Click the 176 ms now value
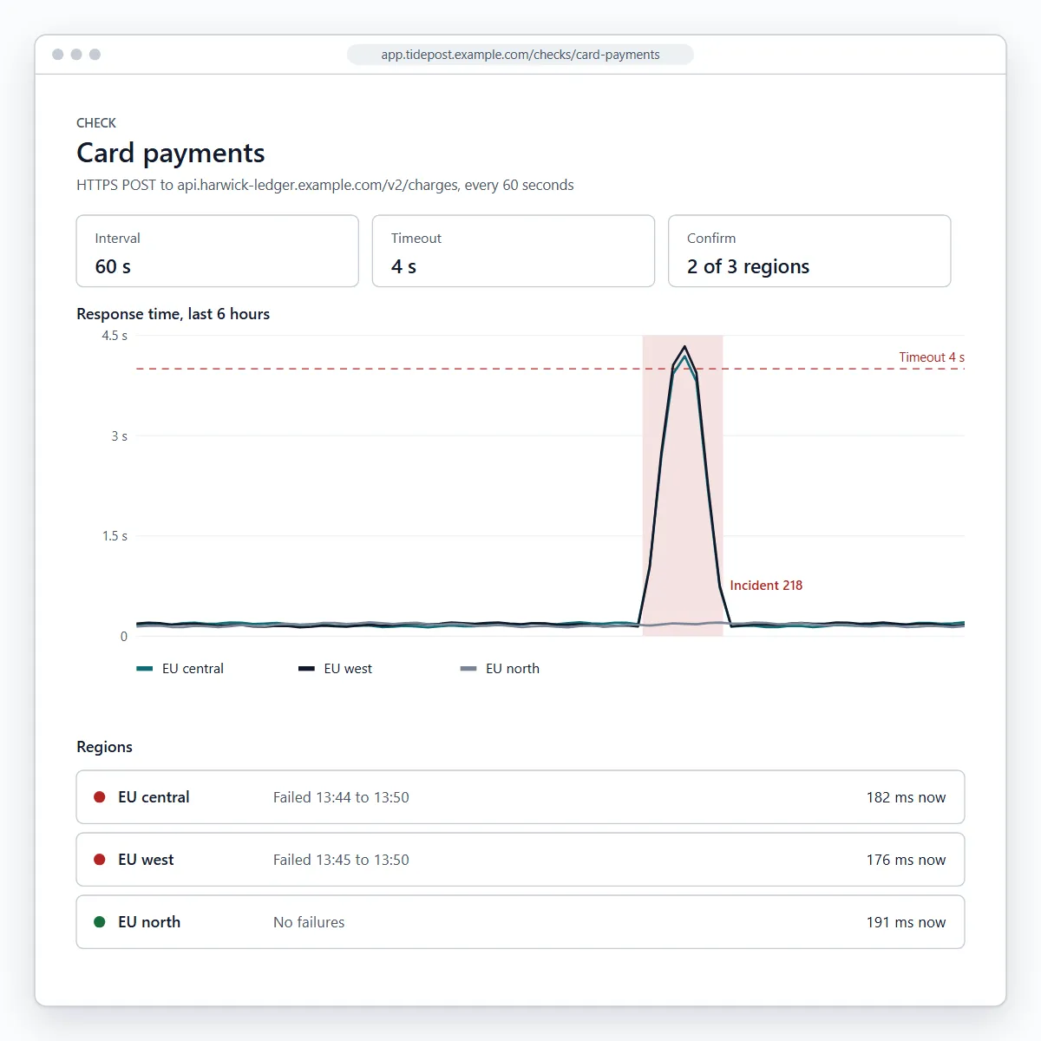The width and height of the screenshot is (1041, 1041). click(906, 860)
